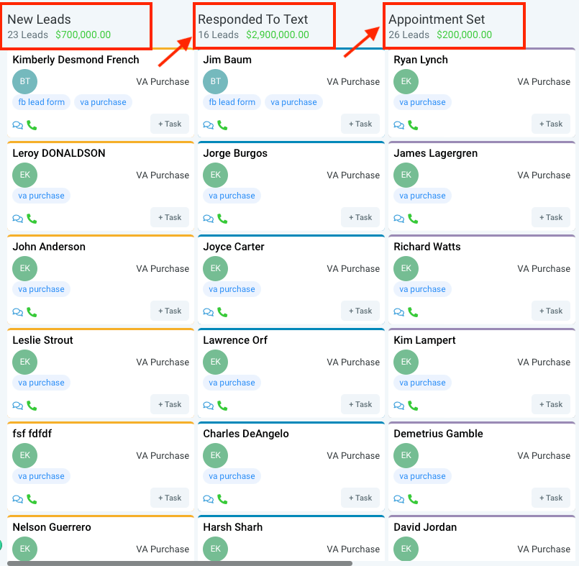Click the 26 Leads count

(x=409, y=35)
